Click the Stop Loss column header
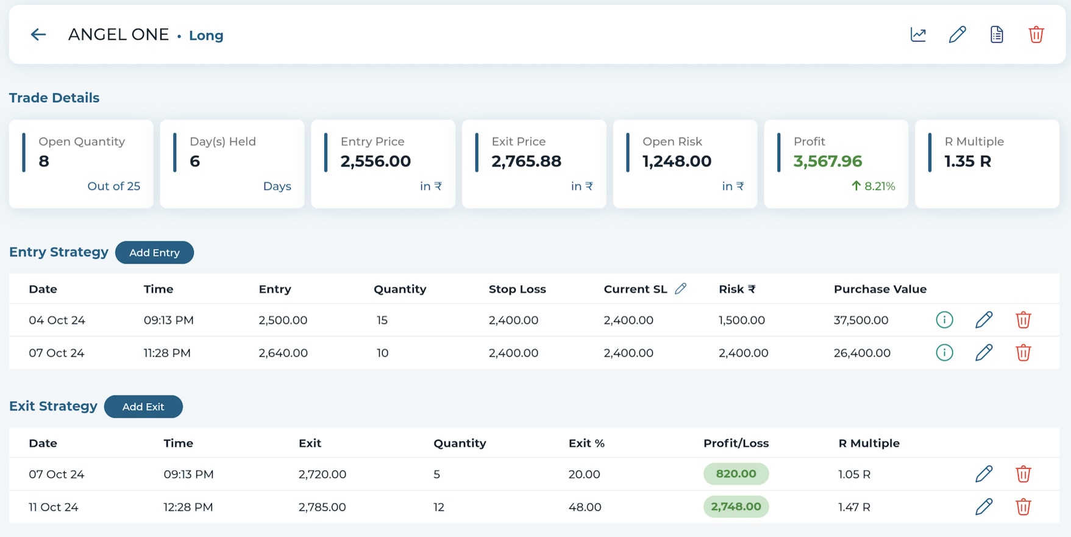The width and height of the screenshot is (1071, 537). pos(518,289)
